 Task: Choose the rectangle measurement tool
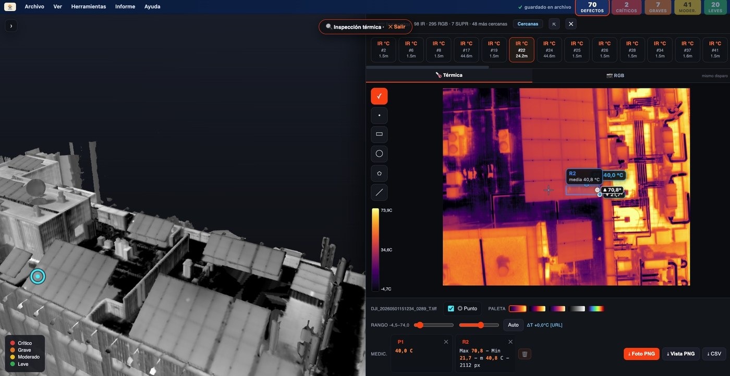379,134
